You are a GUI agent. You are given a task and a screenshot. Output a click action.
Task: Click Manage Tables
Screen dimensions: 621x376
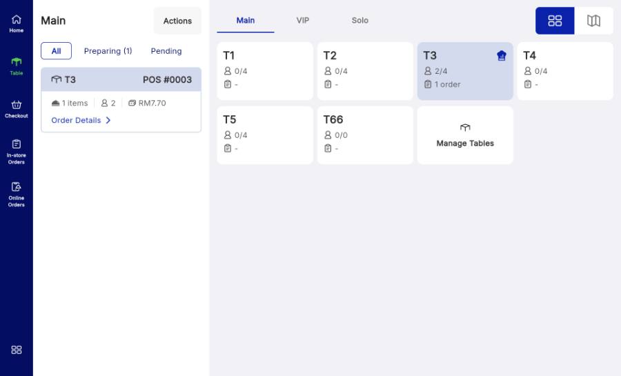pyautogui.click(x=465, y=135)
